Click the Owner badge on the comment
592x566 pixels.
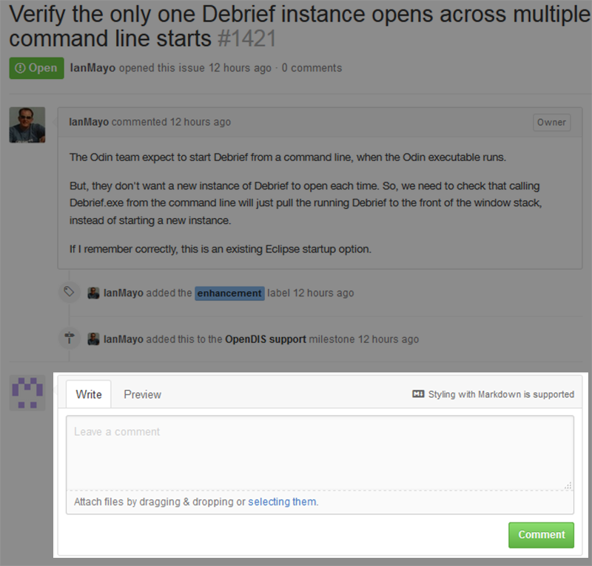pos(551,123)
